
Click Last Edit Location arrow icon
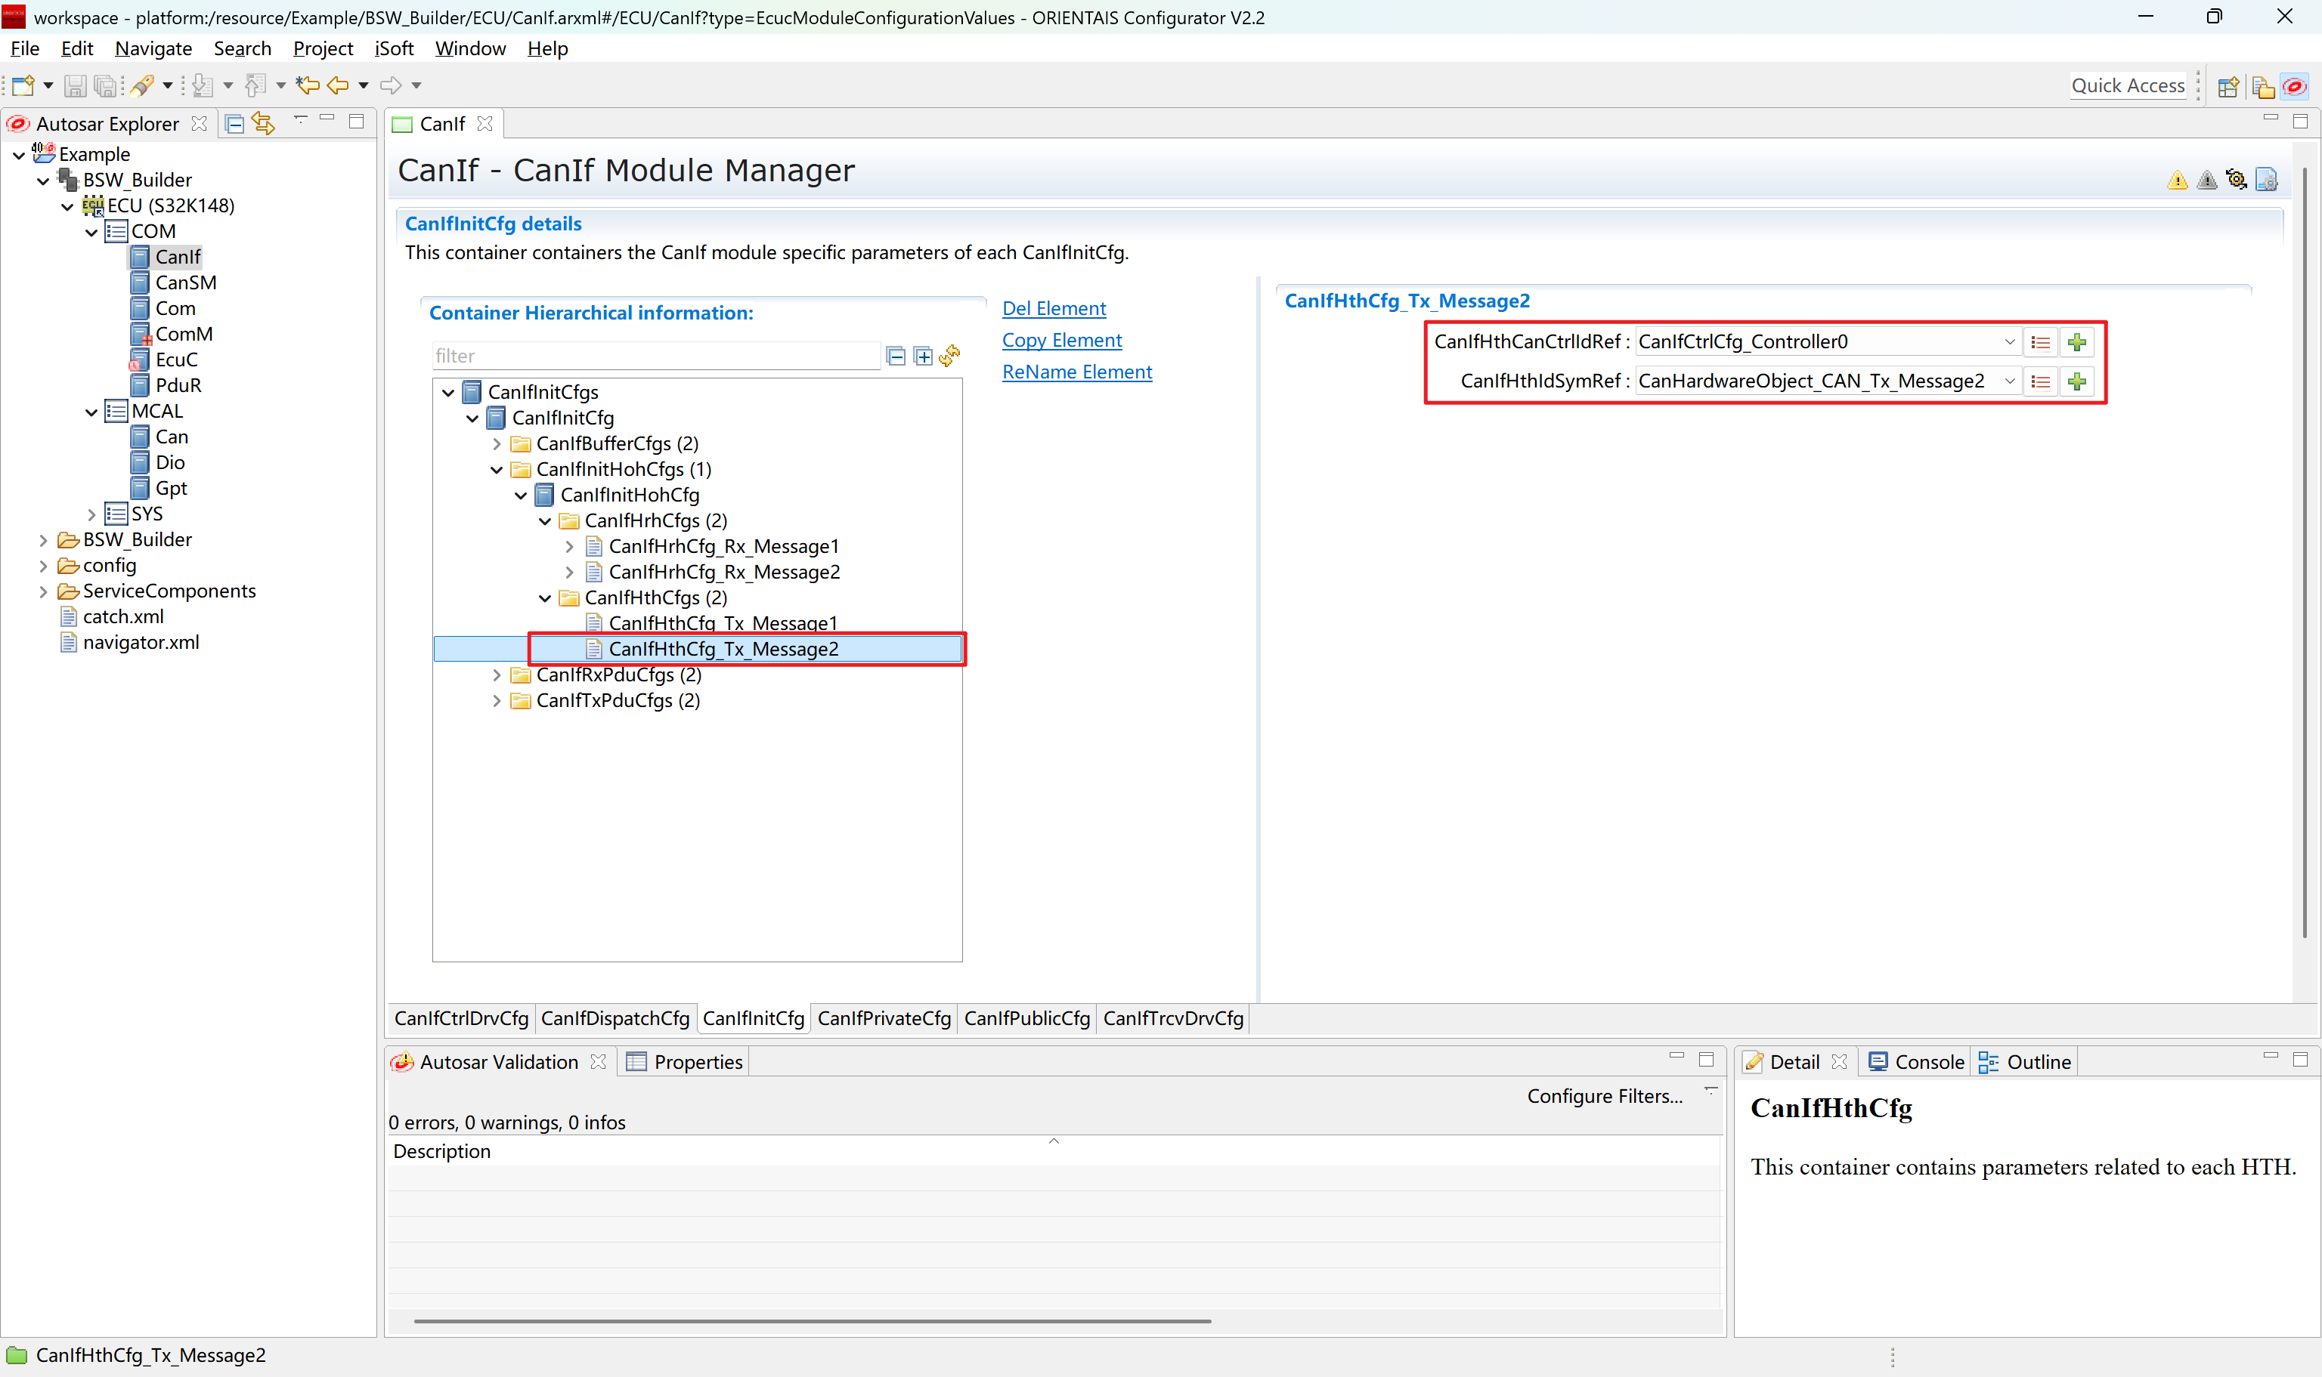coord(308,85)
